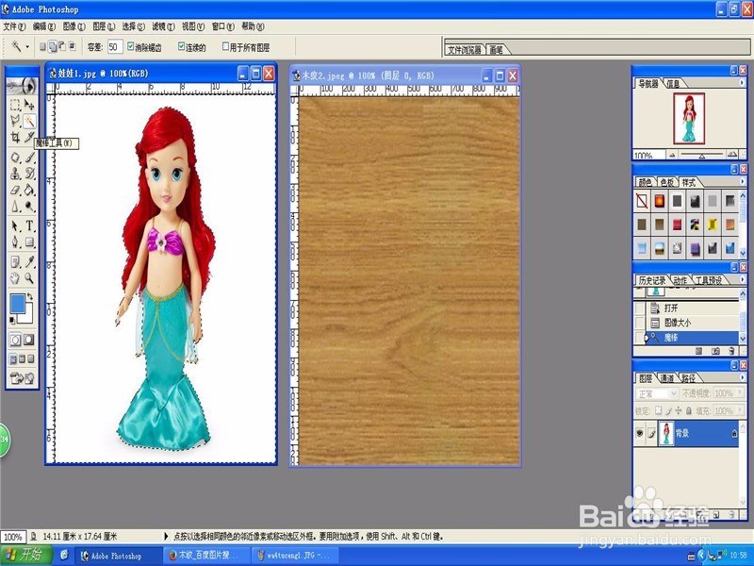Select the Move tool

(x=29, y=105)
